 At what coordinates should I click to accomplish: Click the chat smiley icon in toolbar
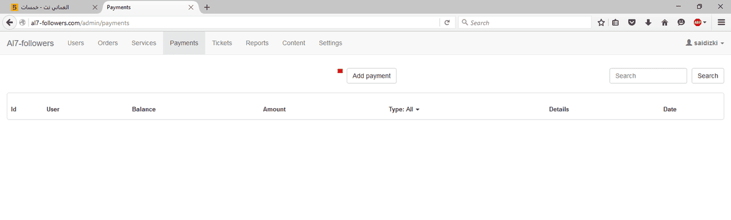coord(680,22)
